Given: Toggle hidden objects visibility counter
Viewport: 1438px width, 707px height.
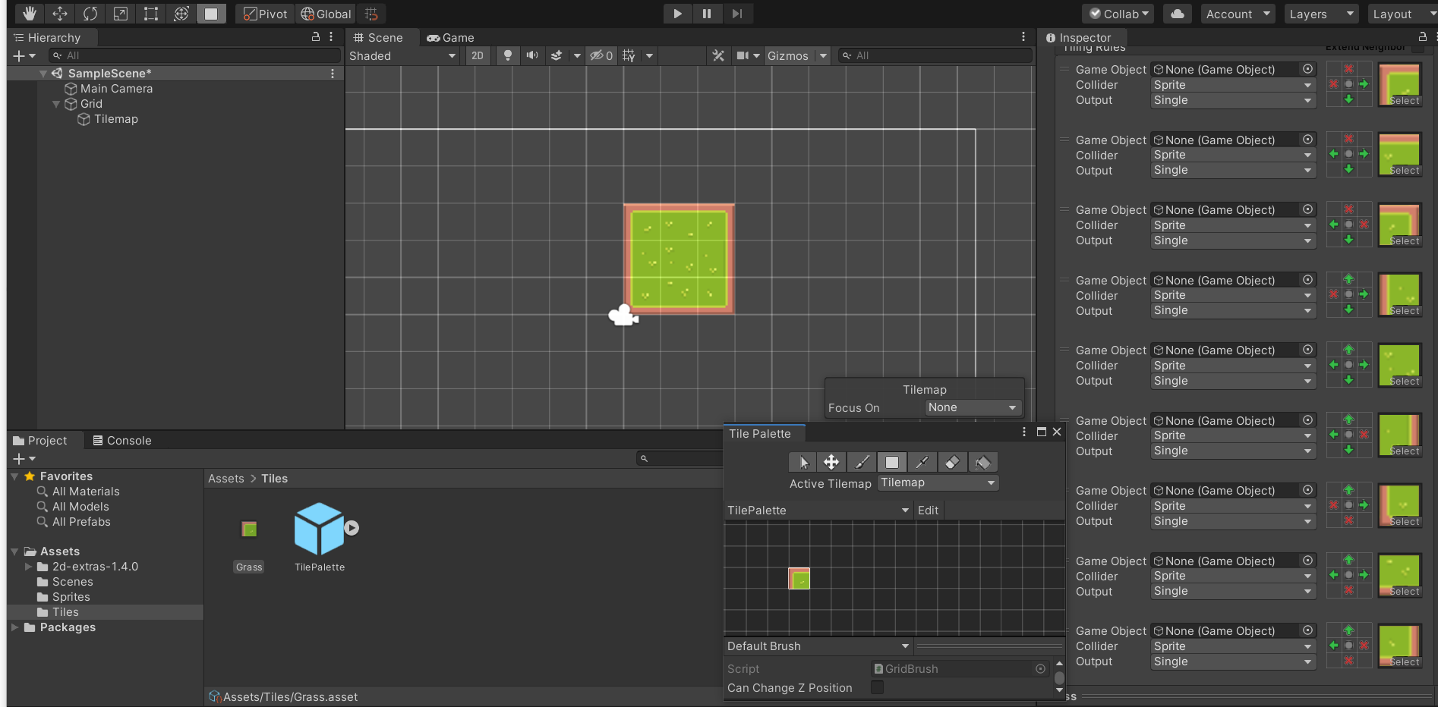Looking at the screenshot, I should [601, 55].
